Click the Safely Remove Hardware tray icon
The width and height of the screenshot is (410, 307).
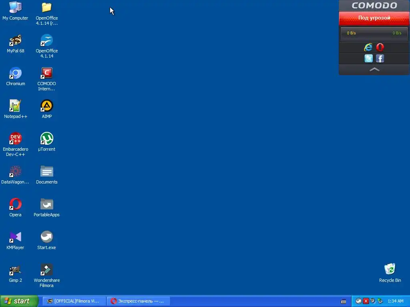click(x=380, y=301)
